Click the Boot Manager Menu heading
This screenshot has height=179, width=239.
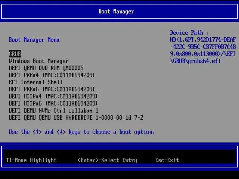[x=34, y=40]
